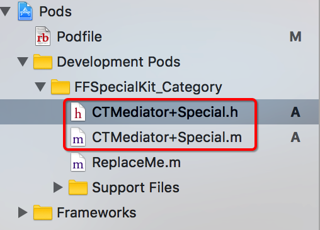The width and height of the screenshot is (320, 230).
Task: Click the Support Files folder icon
Action: [78, 187]
